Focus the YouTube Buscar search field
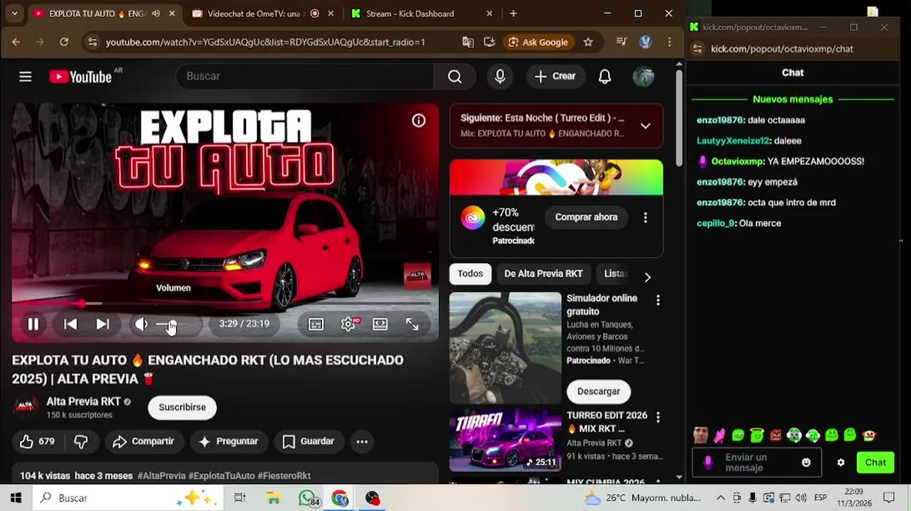Screen dimensions: 911x511 point(305,77)
